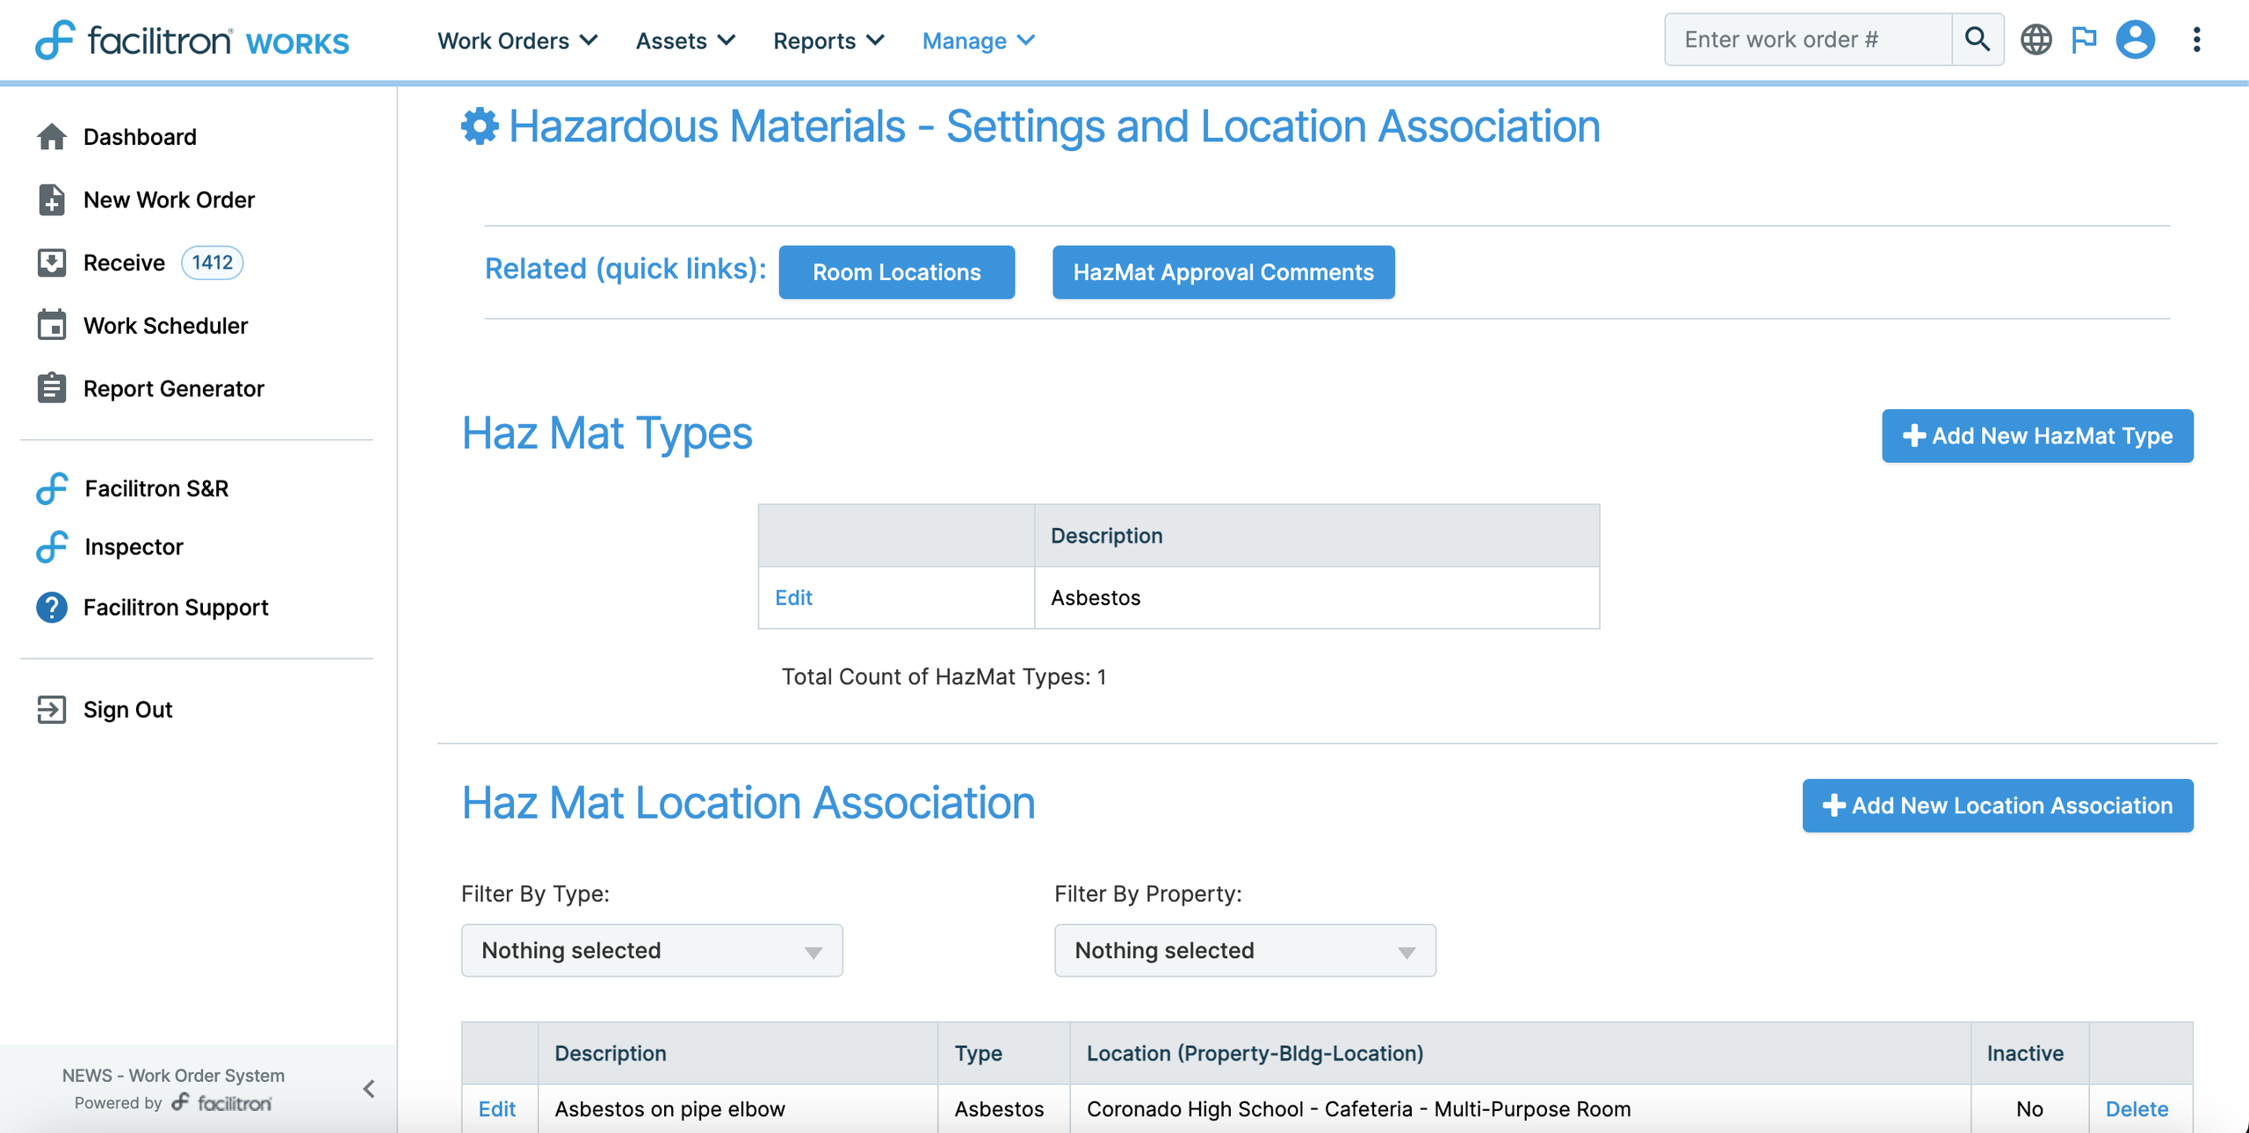Click the Work Scheduler calendar icon
Viewport: 2249px width, 1133px height.
coord(52,325)
